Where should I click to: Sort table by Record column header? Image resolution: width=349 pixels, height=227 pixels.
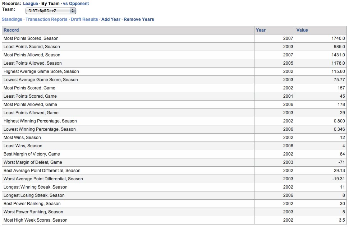11,30
